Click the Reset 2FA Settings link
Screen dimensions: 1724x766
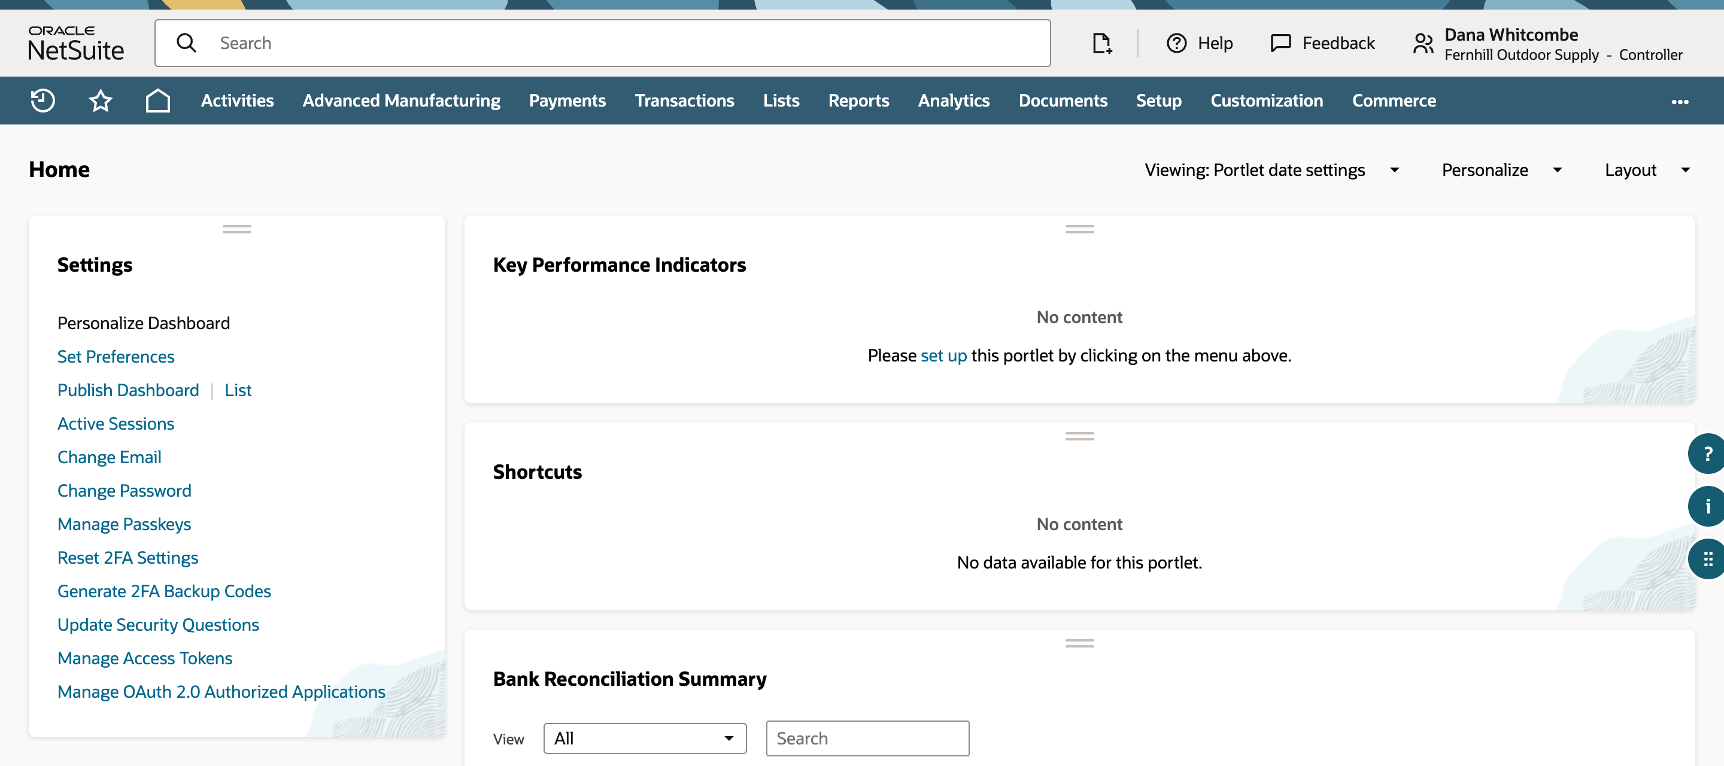point(128,558)
